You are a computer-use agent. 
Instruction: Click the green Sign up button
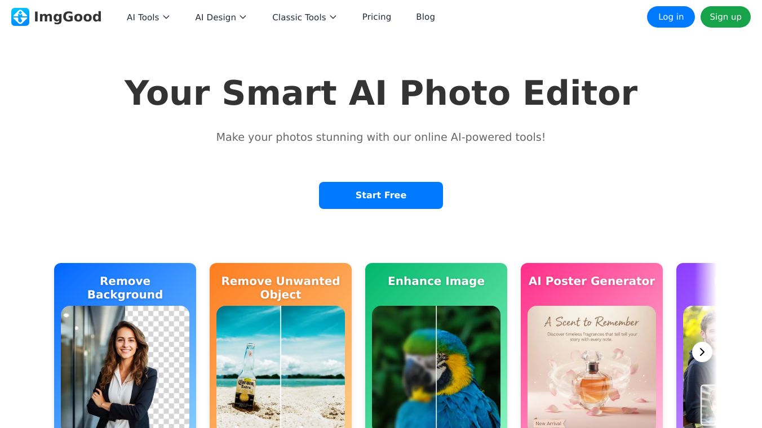[725, 17]
